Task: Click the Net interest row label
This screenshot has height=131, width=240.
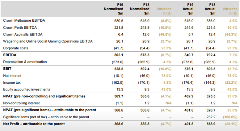Action: pos(12,76)
